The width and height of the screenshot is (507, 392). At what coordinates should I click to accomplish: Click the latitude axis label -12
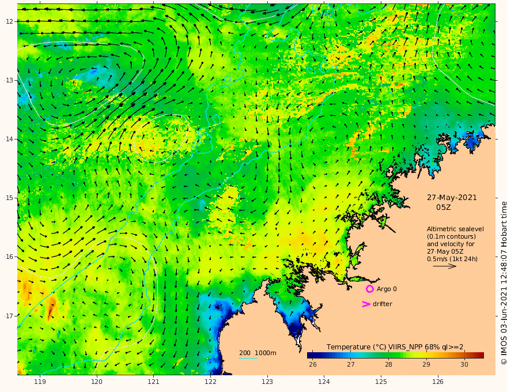click(9, 21)
